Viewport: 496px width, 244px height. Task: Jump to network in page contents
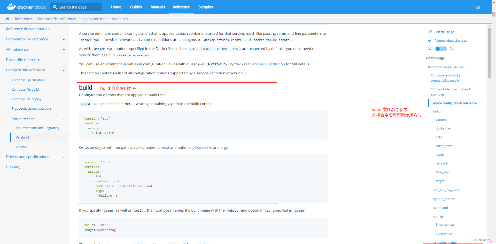pyautogui.click(x=442, y=163)
